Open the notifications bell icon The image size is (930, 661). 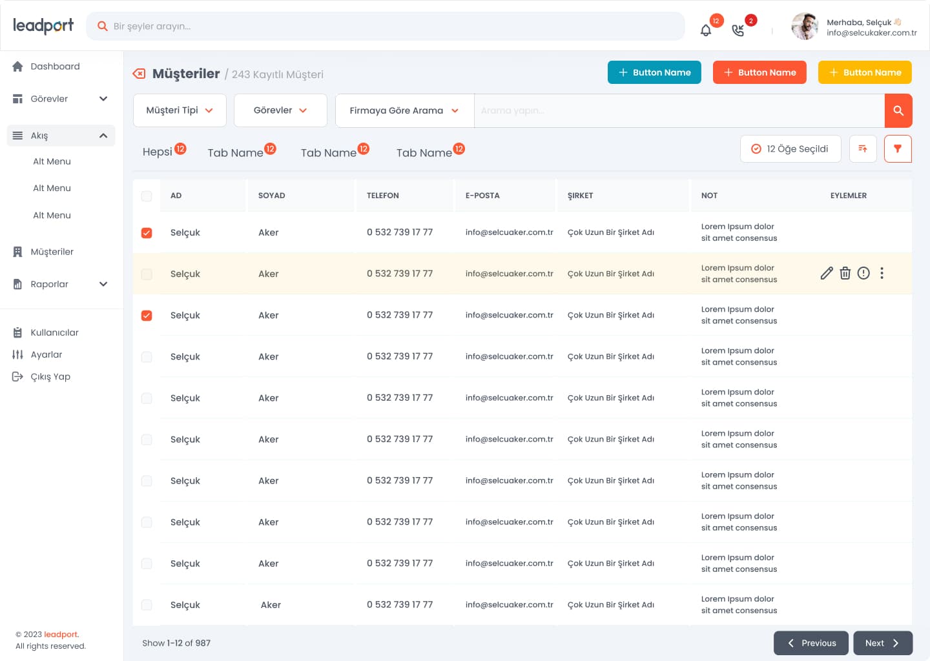pos(706,30)
